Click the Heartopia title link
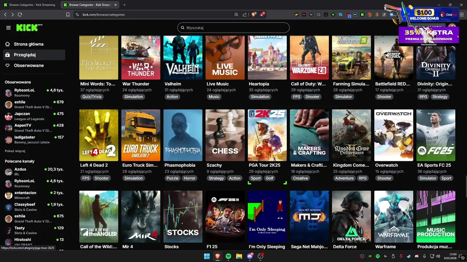The width and height of the screenshot is (467, 262). click(259, 84)
